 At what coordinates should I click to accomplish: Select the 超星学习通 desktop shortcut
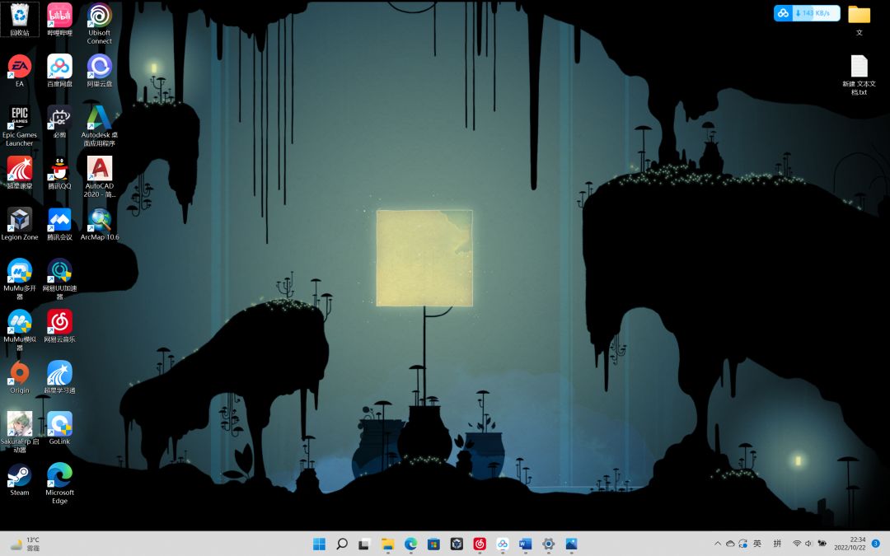[x=59, y=376]
